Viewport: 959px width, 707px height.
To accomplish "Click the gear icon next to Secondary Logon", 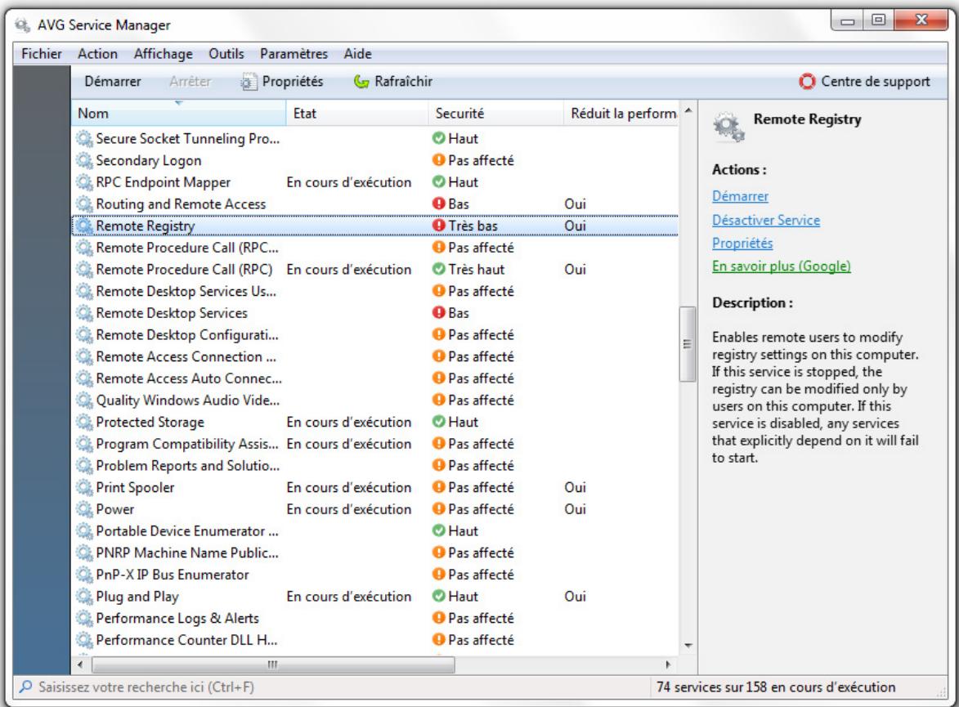I will [83, 160].
